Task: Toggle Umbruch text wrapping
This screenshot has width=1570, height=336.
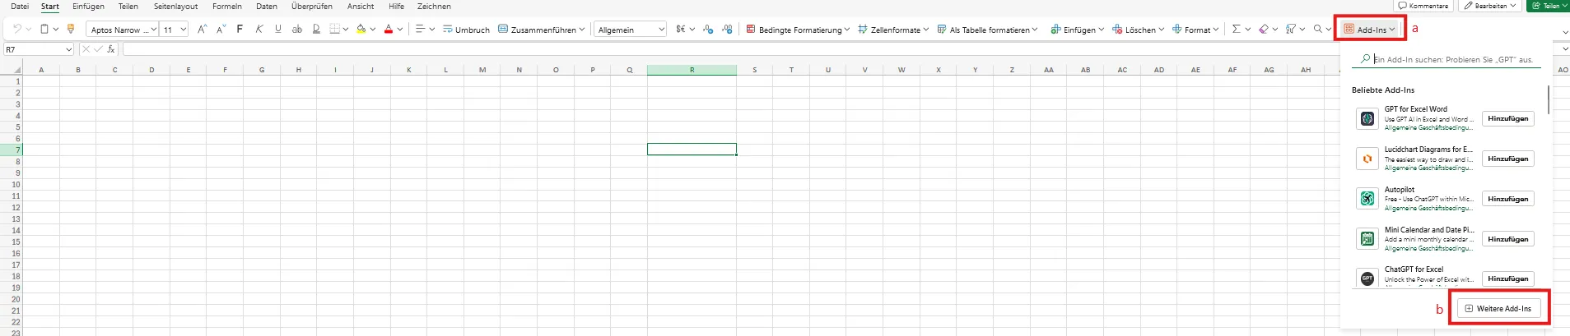Action: coord(466,30)
